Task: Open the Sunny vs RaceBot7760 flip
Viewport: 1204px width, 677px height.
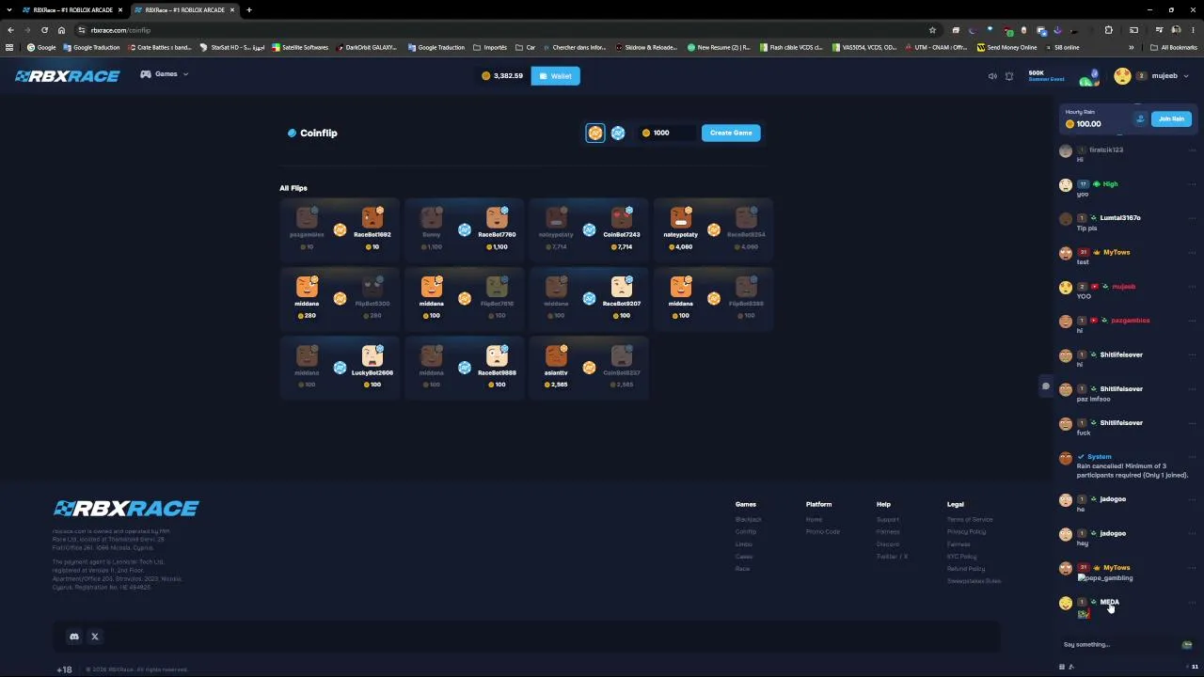Action: point(465,229)
